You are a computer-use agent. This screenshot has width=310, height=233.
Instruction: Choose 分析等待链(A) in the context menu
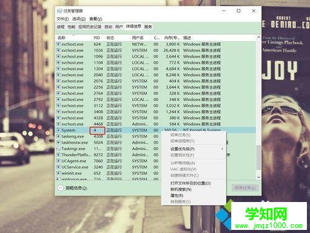[183, 163]
